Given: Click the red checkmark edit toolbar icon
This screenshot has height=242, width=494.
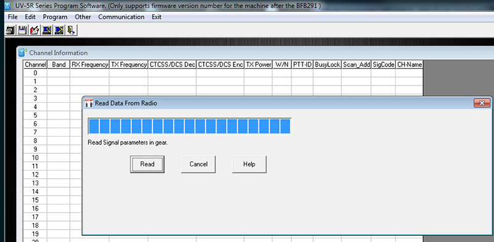Looking at the screenshot, I should [x=35, y=31].
